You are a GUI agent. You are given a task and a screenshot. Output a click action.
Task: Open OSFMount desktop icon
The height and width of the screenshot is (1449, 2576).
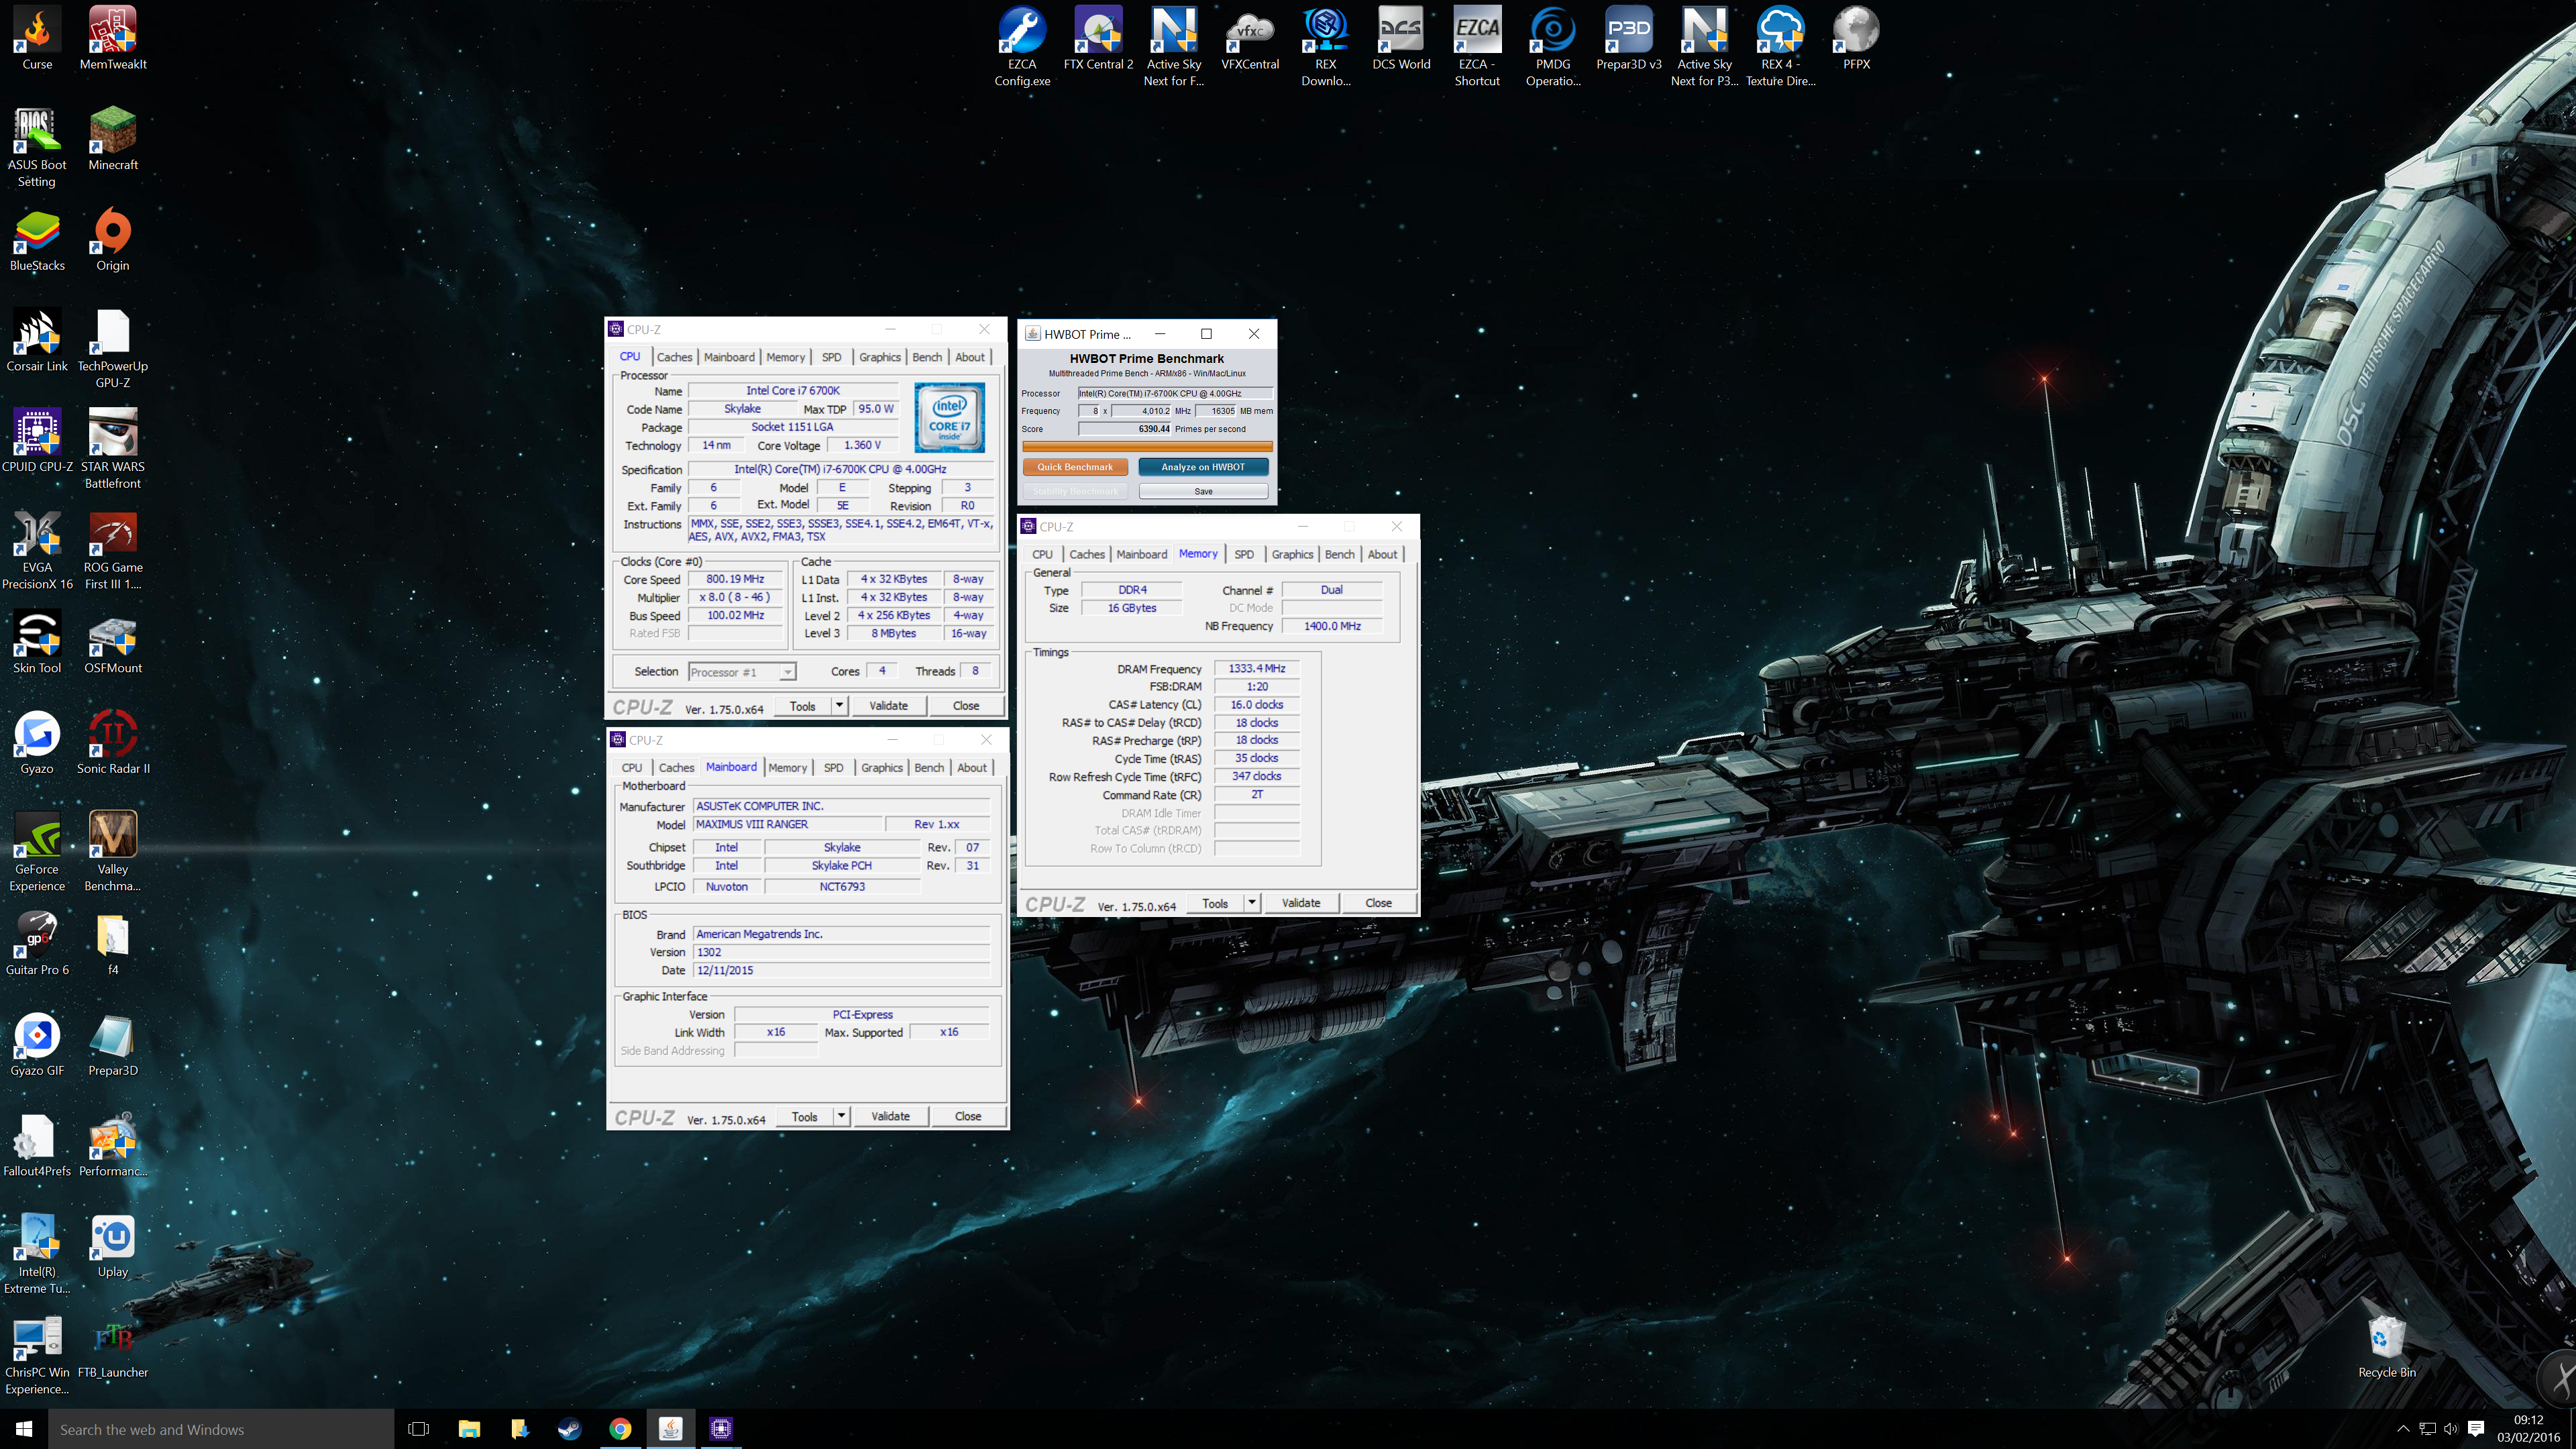pyautogui.click(x=113, y=642)
